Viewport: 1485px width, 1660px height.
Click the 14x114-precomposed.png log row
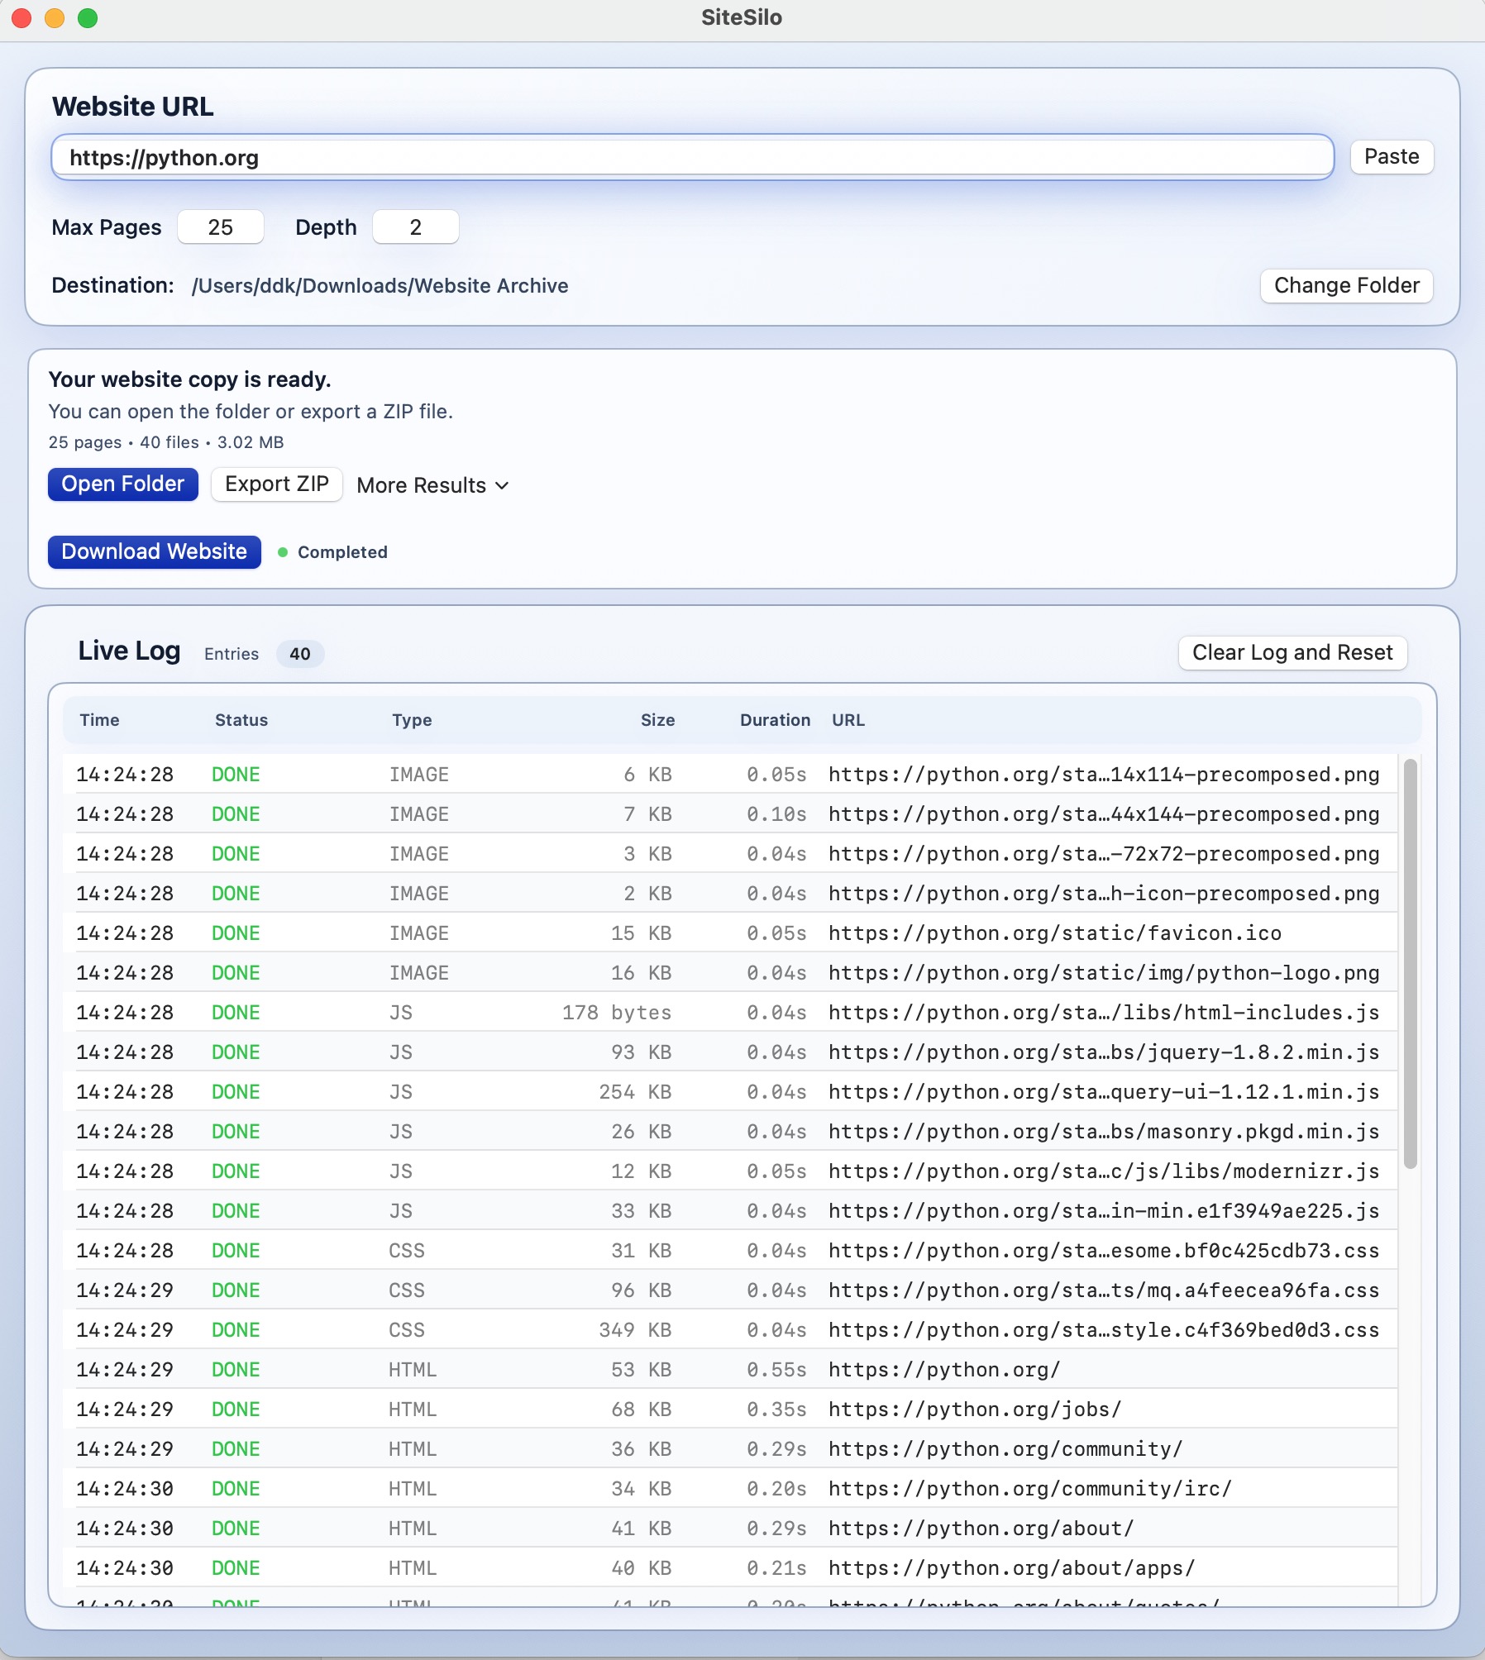click(730, 775)
